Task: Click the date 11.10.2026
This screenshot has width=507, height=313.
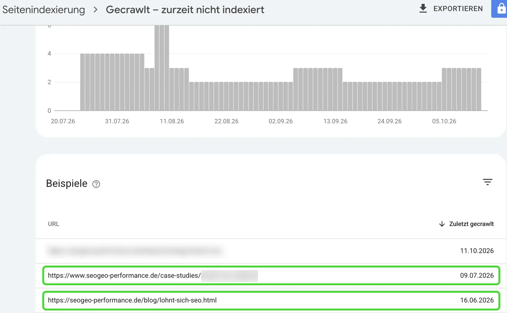Action: (x=477, y=251)
